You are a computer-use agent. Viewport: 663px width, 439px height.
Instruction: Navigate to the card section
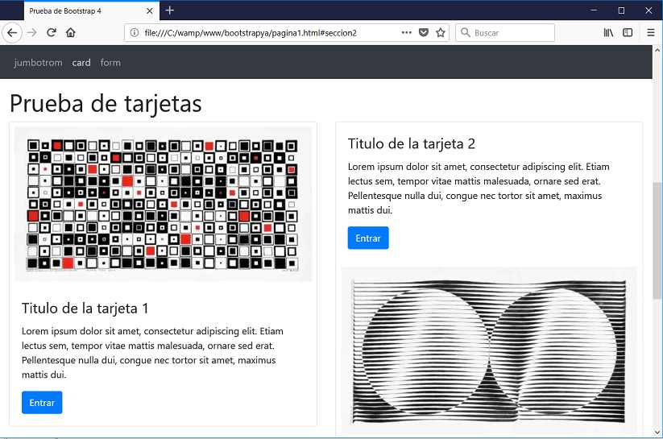point(81,63)
